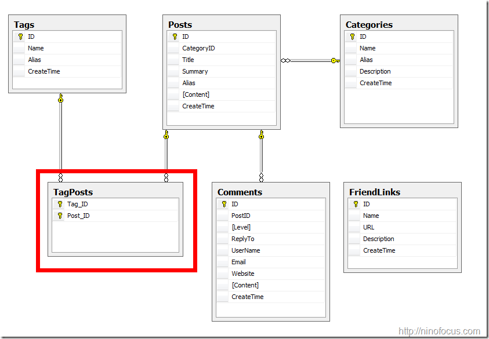Select the TagPosts table title
This screenshot has width=489, height=339.
pos(73,192)
